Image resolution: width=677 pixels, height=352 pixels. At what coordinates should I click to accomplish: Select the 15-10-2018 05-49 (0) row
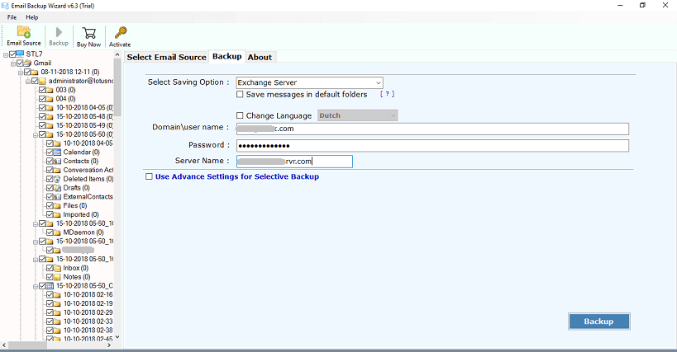84,125
